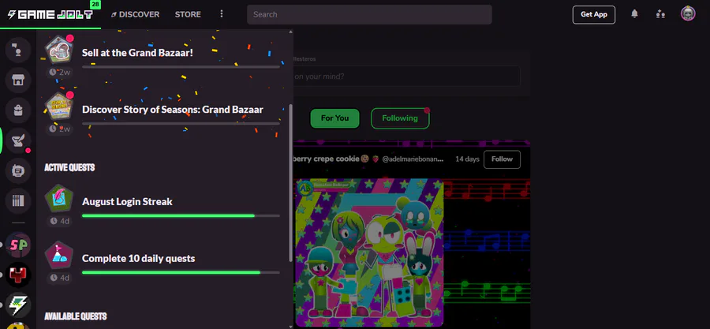Open the lightning bolt community icon
710x329 pixels.
pyautogui.click(x=18, y=305)
